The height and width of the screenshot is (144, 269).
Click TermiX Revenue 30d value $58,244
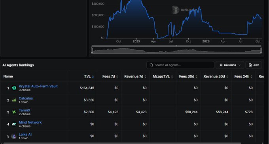222,112
